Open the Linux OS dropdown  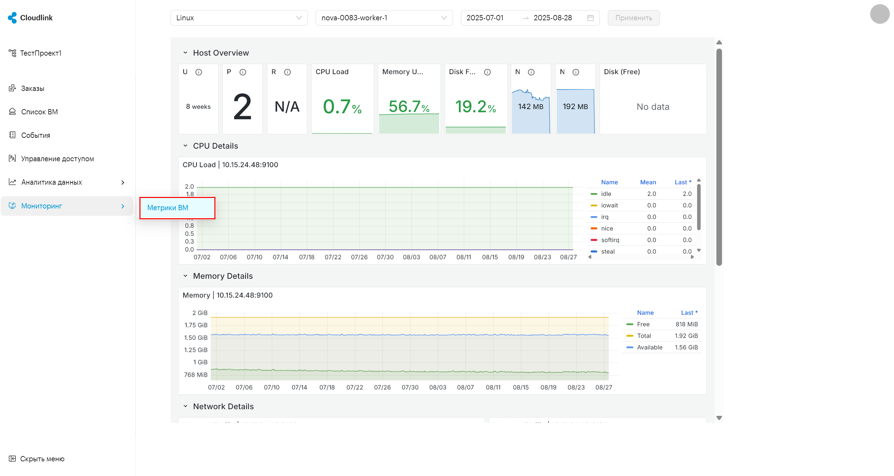(x=239, y=18)
